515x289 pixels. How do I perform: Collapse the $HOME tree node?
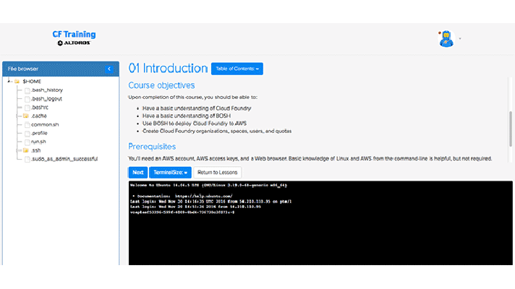click(x=9, y=81)
